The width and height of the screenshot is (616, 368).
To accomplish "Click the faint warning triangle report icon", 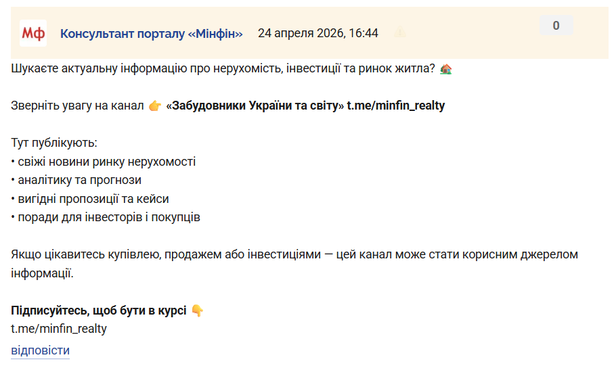I will [x=400, y=32].
